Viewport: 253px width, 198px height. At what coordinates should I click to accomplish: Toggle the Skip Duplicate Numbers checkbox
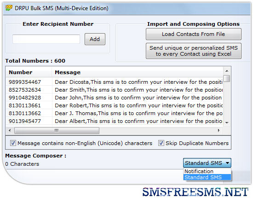pyautogui.click(x=161, y=143)
